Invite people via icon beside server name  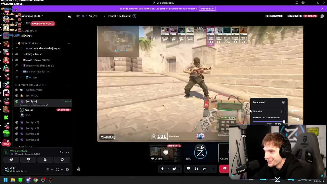69,16
